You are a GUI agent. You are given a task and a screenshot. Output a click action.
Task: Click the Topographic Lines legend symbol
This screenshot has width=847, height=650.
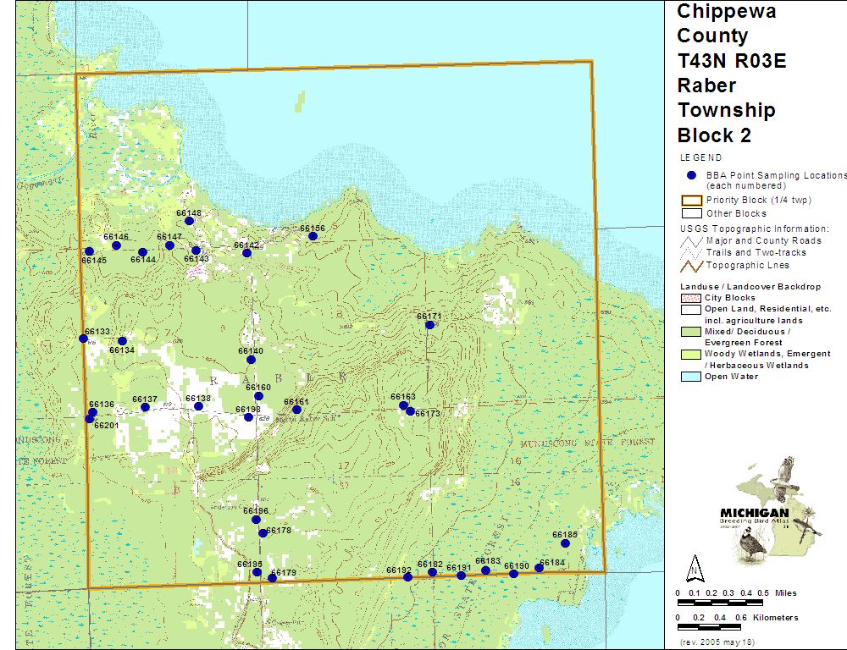(x=691, y=266)
